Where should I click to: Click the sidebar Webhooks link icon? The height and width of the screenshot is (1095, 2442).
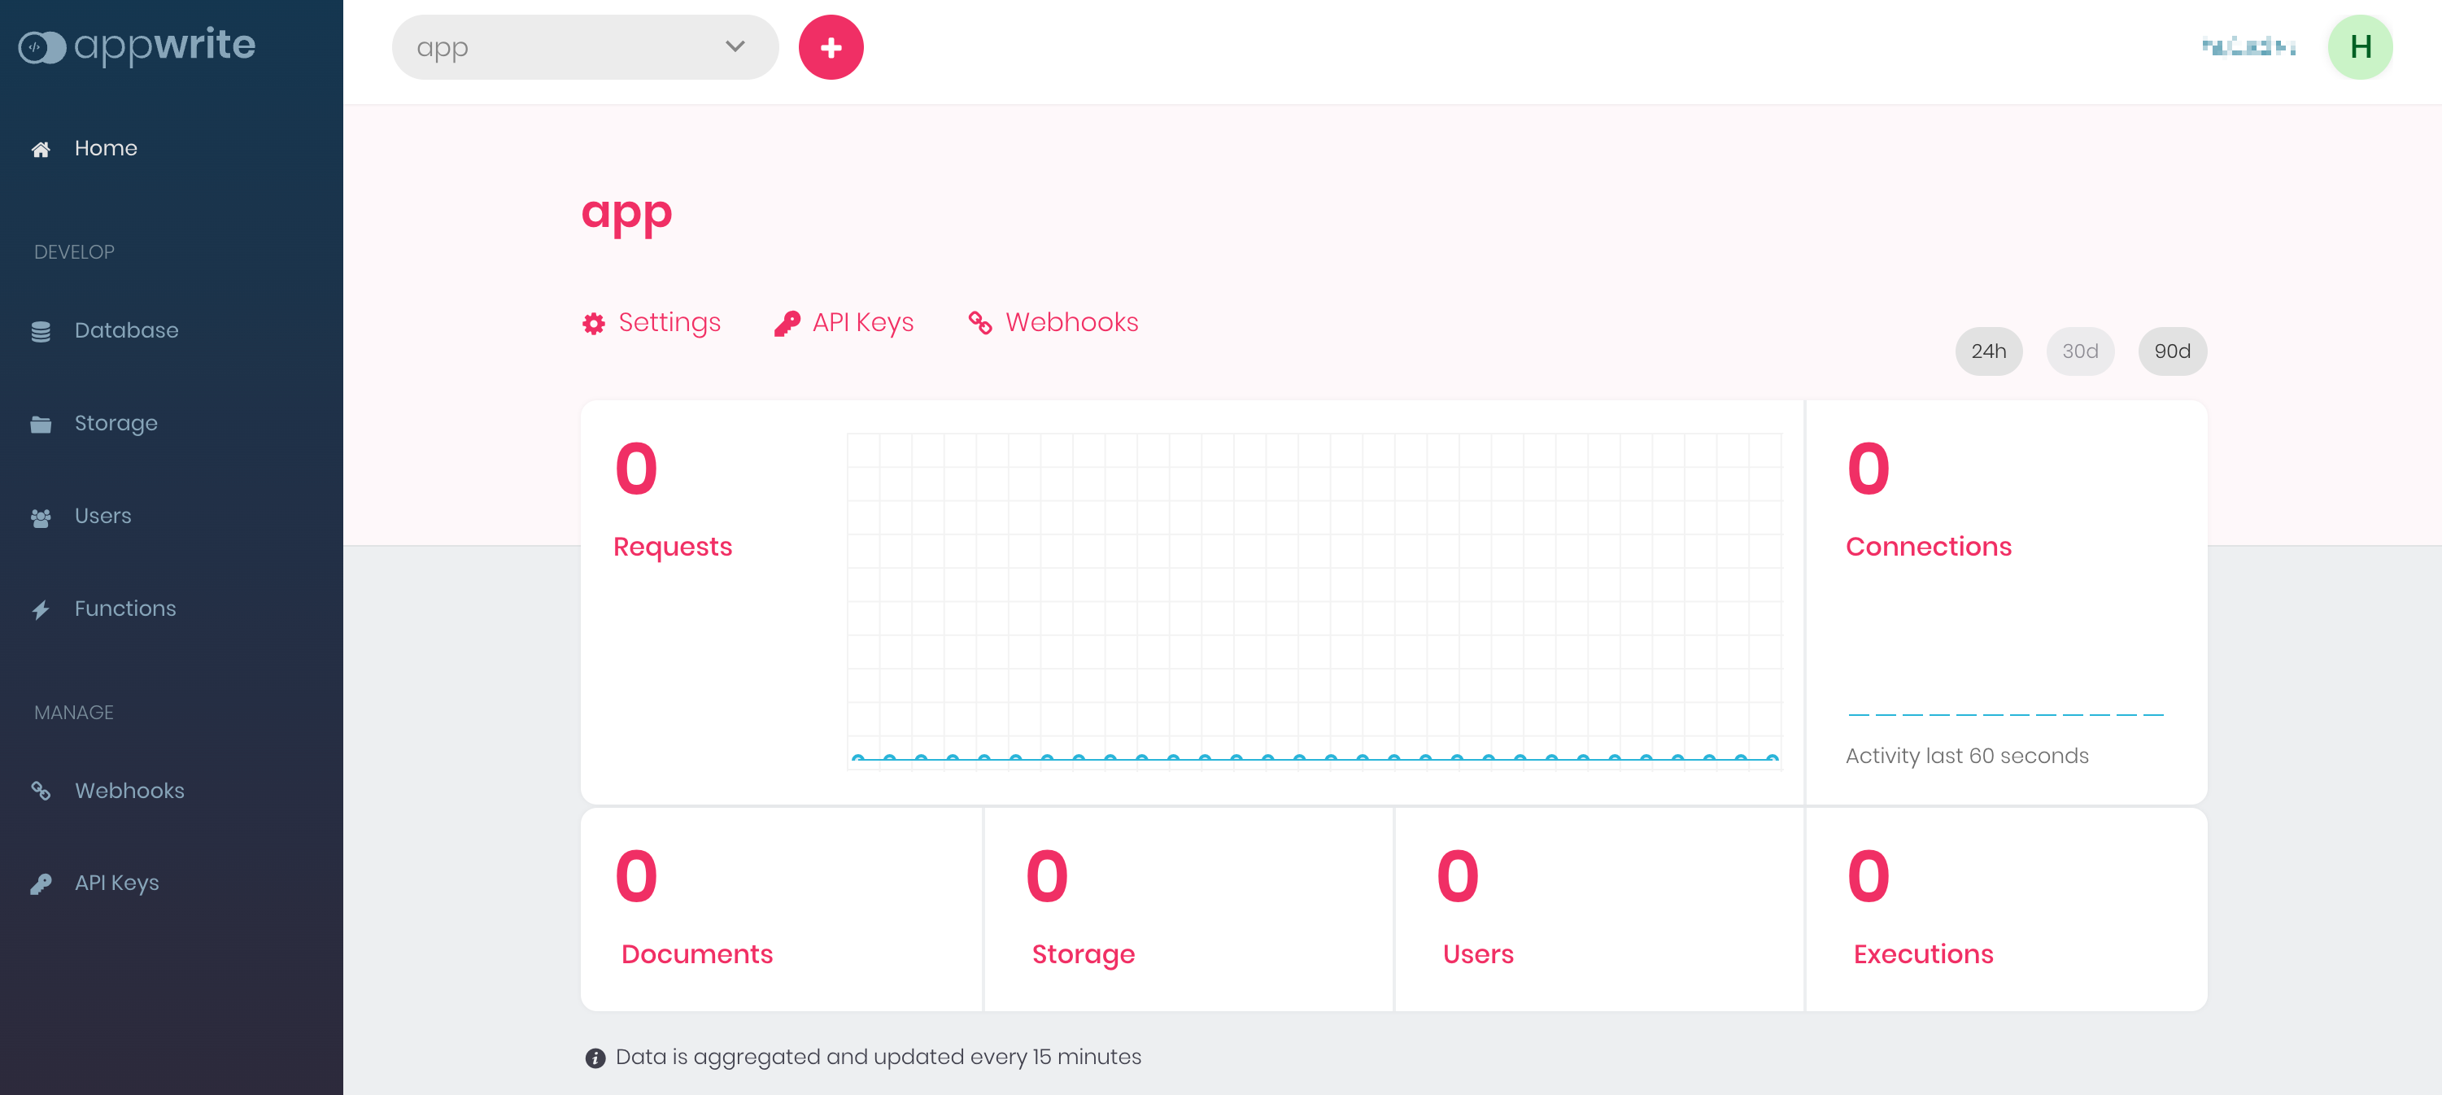pyautogui.click(x=41, y=791)
